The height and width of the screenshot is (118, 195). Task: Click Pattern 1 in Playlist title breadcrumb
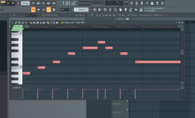tap(158, 15)
